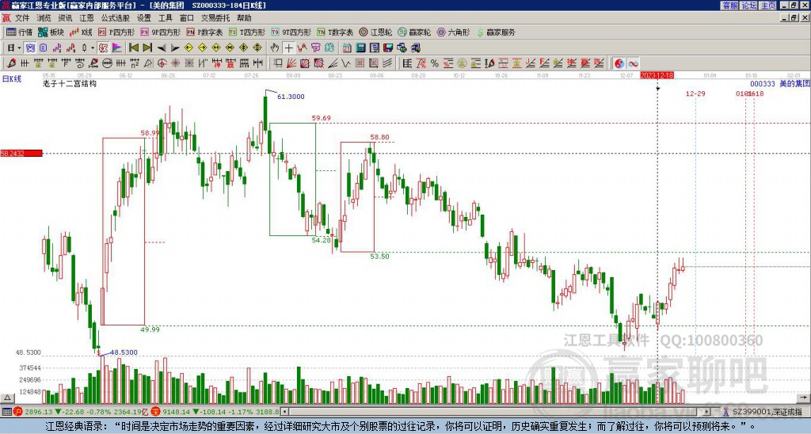Image resolution: width=811 pixels, height=434 pixels.
Task: Open the P数字表 tool
Action: [204, 32]
